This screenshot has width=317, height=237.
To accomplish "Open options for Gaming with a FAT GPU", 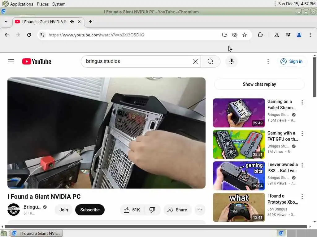I will pyautogui.click(x=302, y=134).
